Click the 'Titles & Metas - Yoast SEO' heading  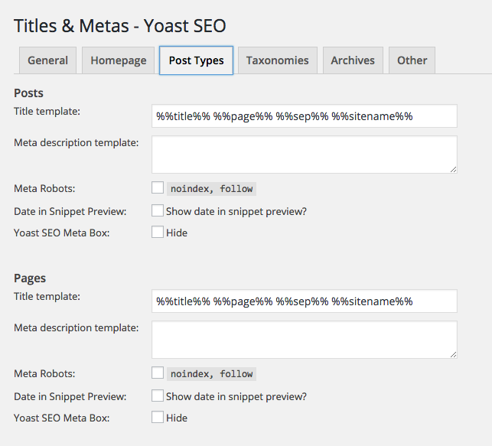pyautogui.click(x=120, y=26)
